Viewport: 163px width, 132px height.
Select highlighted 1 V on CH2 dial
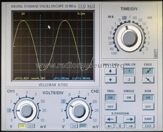63,101
